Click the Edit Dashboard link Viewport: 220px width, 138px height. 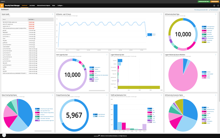(213, 10)
